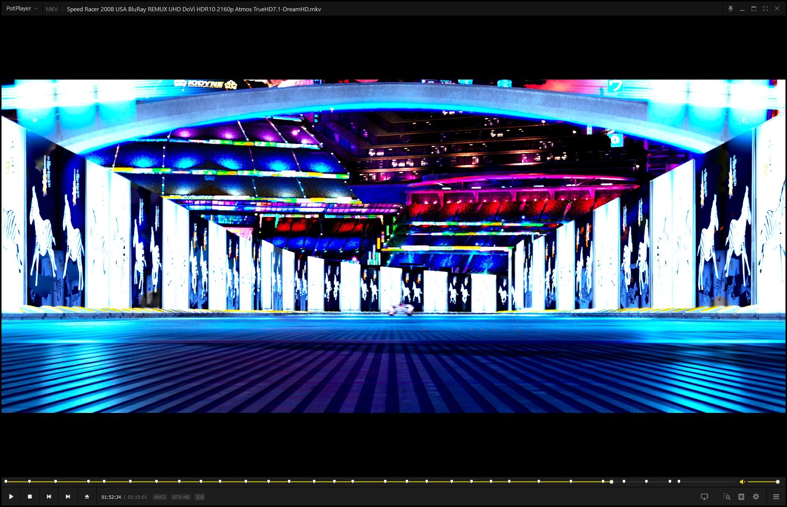Click the total duration 02:15:01 display
787x507 pixels.
click(138, 497)
